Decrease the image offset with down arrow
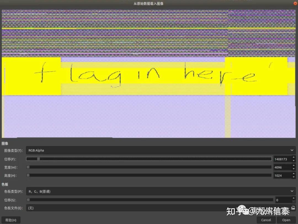Image resolution: width=298 pixels, height=224 pixels. tap(294, 161)
